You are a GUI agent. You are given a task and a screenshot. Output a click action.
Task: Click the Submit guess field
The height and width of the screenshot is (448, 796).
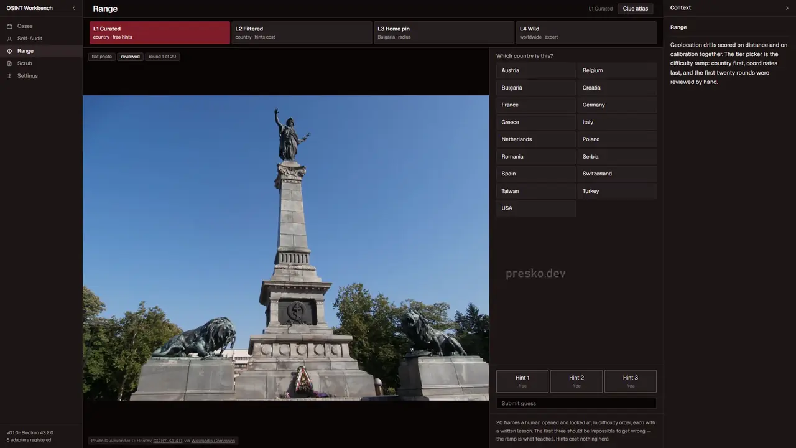pyautogui.click(x=576, y=403)
